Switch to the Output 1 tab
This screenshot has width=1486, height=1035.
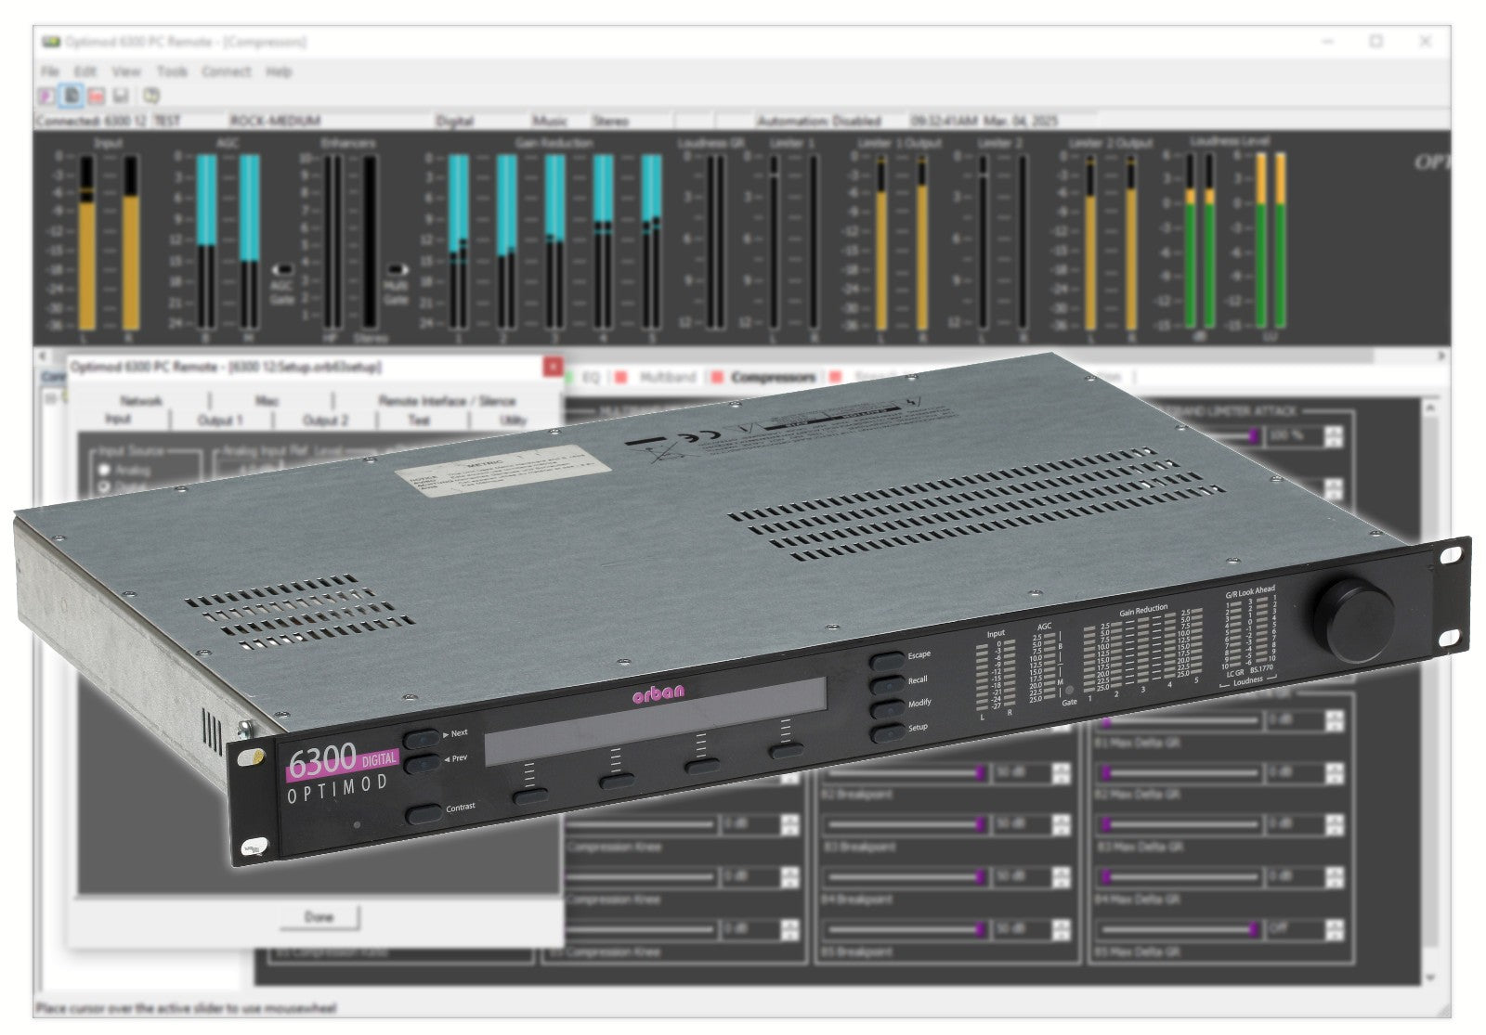[x=220, y=420]
